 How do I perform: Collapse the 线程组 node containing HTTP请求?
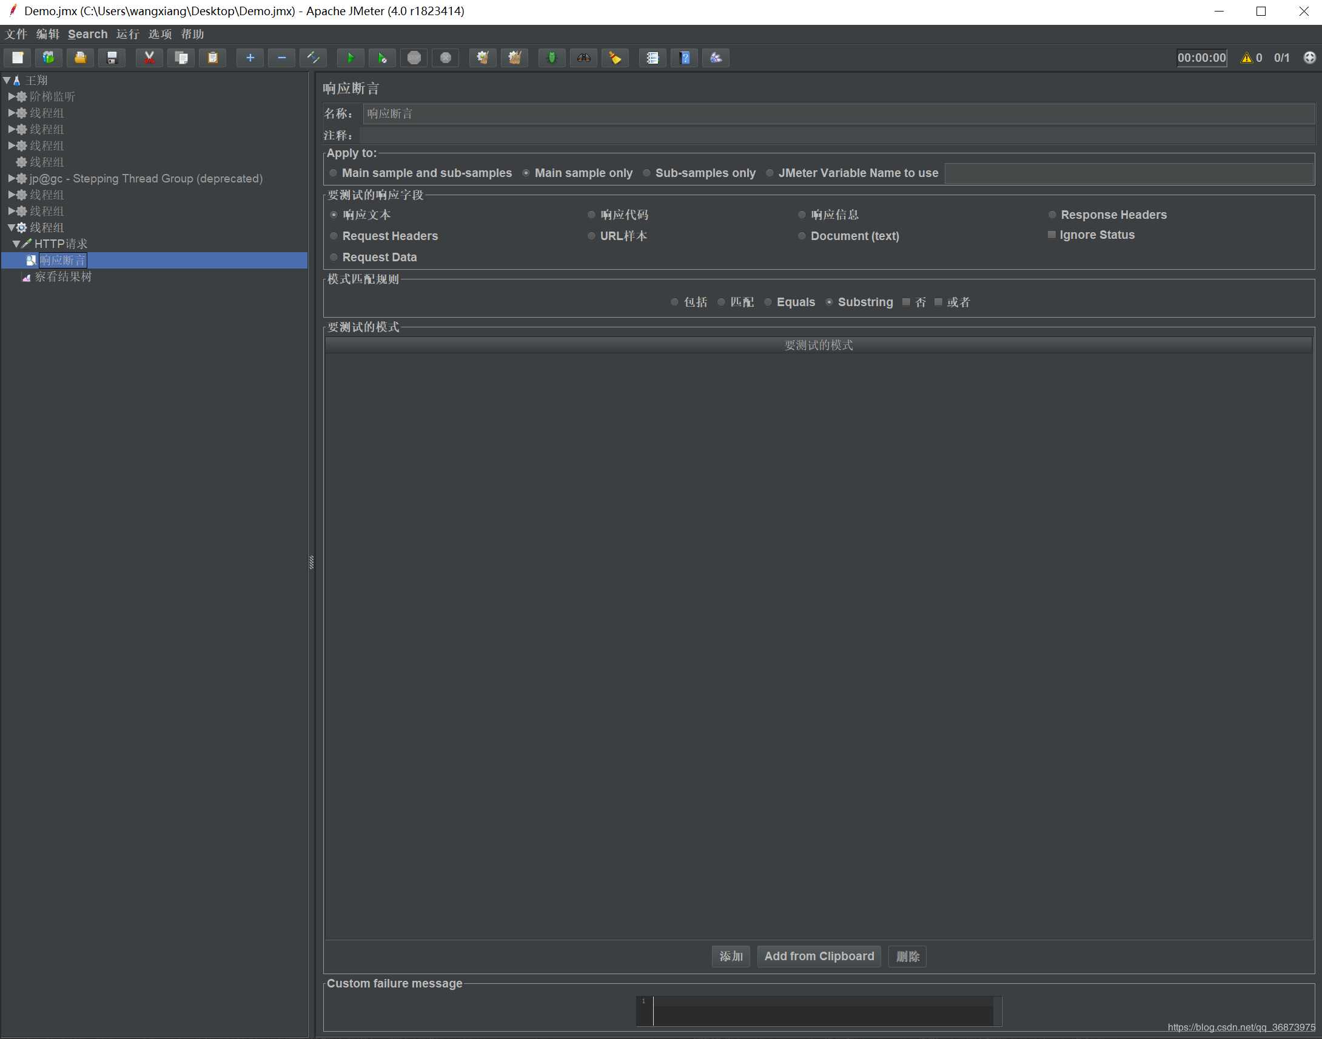[x=11, y=227]
